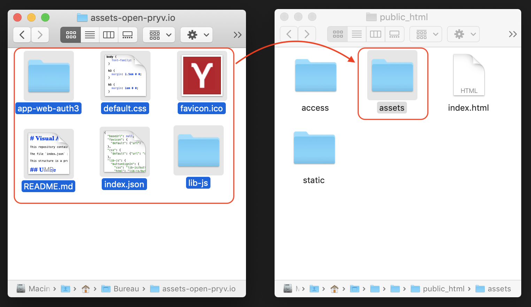The image size is (531, 307).
Task: Click public_html in the path bar
Action: [x=443, y=289]
